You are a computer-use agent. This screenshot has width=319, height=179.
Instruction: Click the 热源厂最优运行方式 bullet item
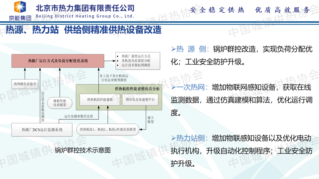point(136,56)
